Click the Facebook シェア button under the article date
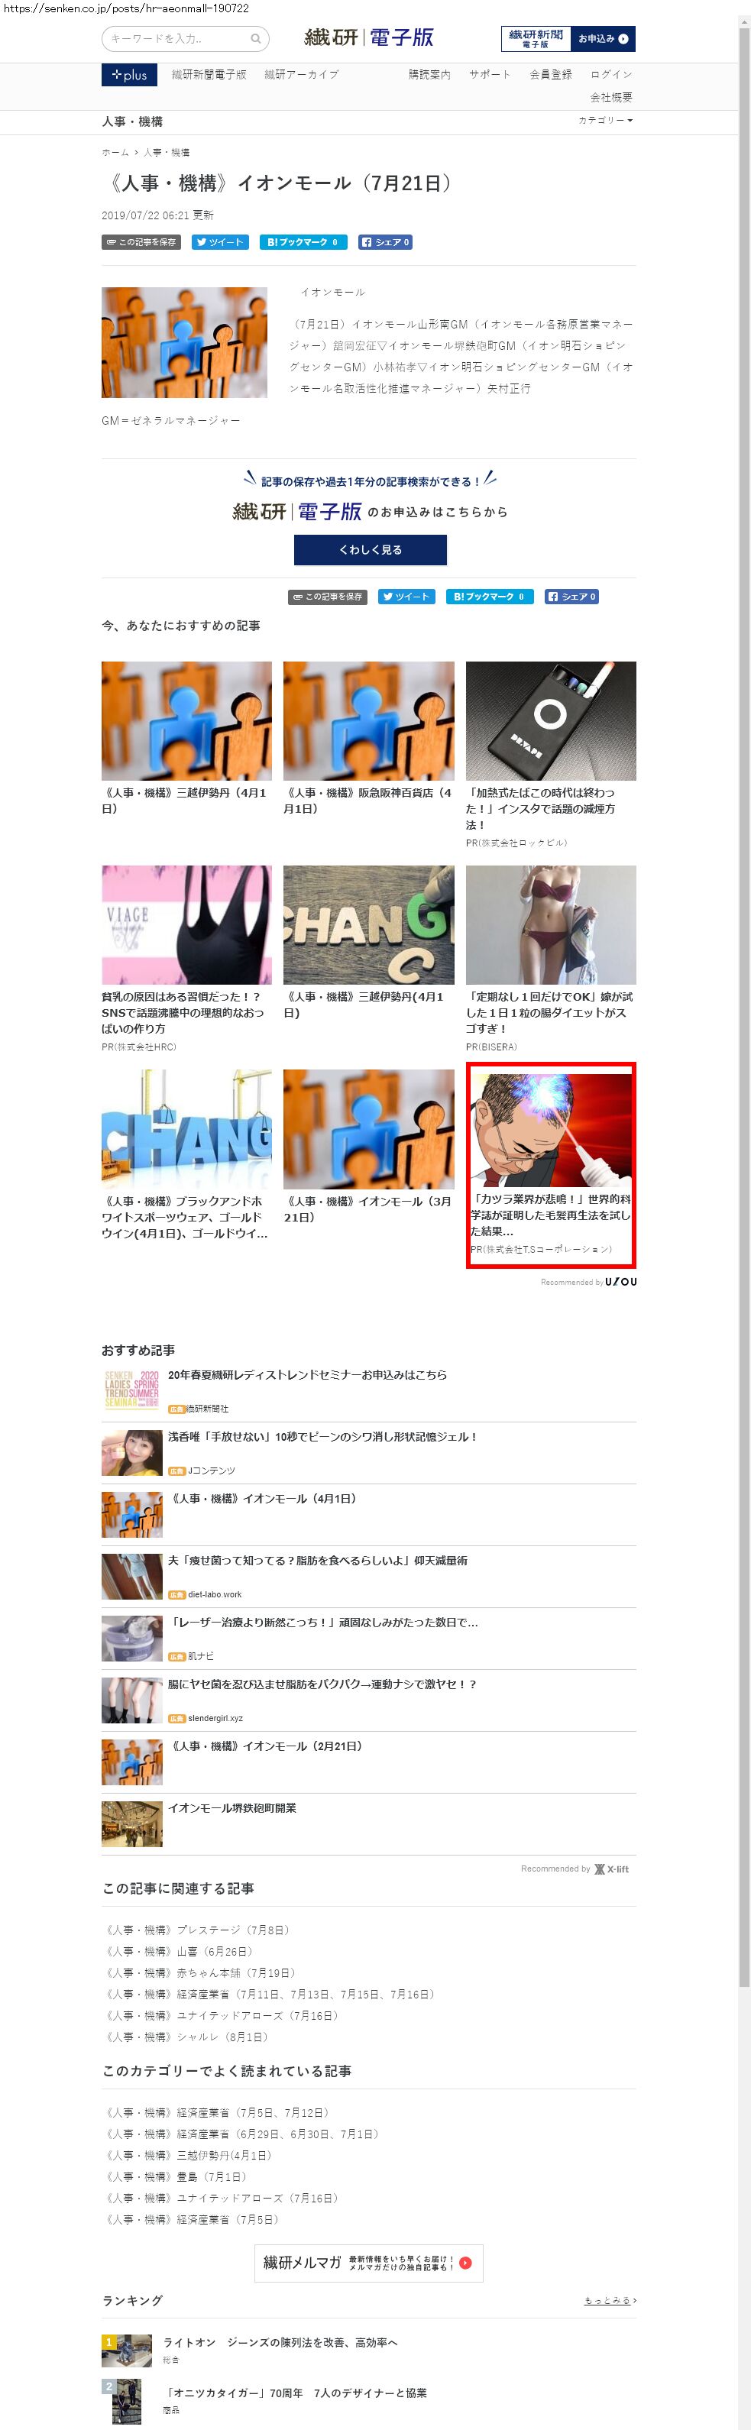 385,242
